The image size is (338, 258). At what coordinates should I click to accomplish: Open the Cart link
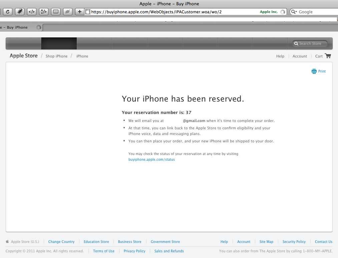tap(319, 56)
